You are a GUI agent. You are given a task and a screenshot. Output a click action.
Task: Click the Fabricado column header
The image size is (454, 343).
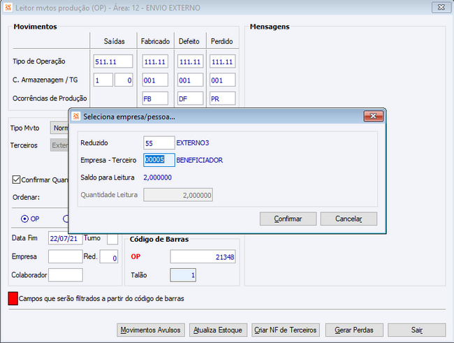coord(155,41)
